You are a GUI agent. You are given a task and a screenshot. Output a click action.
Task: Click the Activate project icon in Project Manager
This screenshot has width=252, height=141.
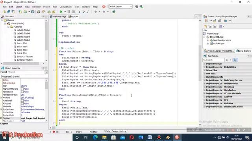tap(206, 21)
